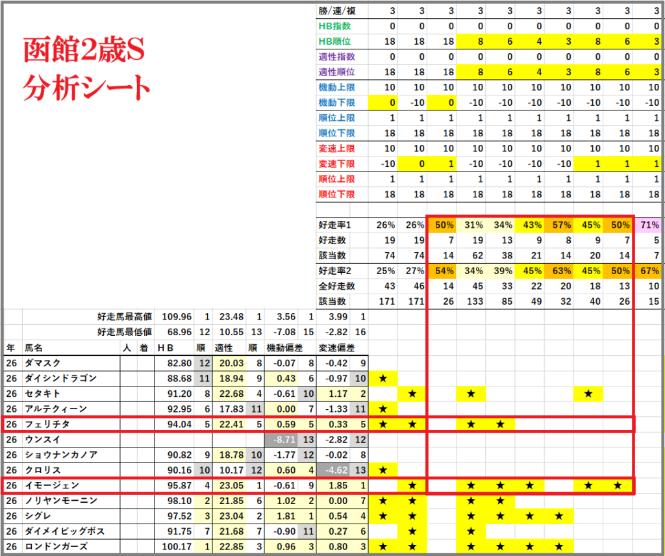Click the 適性 column header

coord(223,347)
